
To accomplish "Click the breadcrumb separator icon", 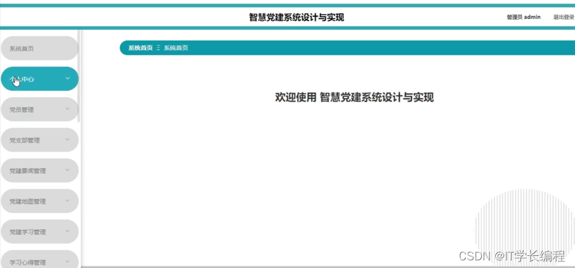I will pos(158,48).
